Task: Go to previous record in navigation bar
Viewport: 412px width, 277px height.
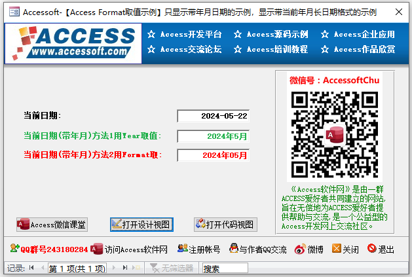Action: coord(43,268)
